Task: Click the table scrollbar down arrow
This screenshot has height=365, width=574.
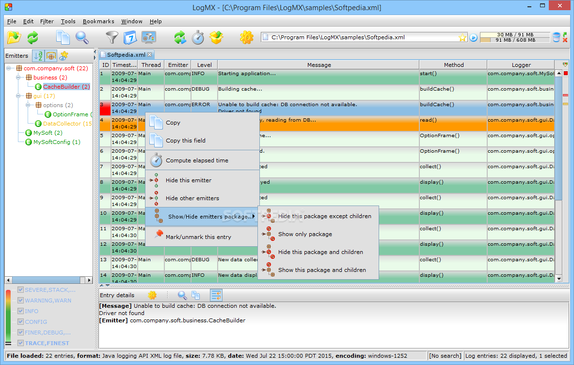Action: (558, 279)
